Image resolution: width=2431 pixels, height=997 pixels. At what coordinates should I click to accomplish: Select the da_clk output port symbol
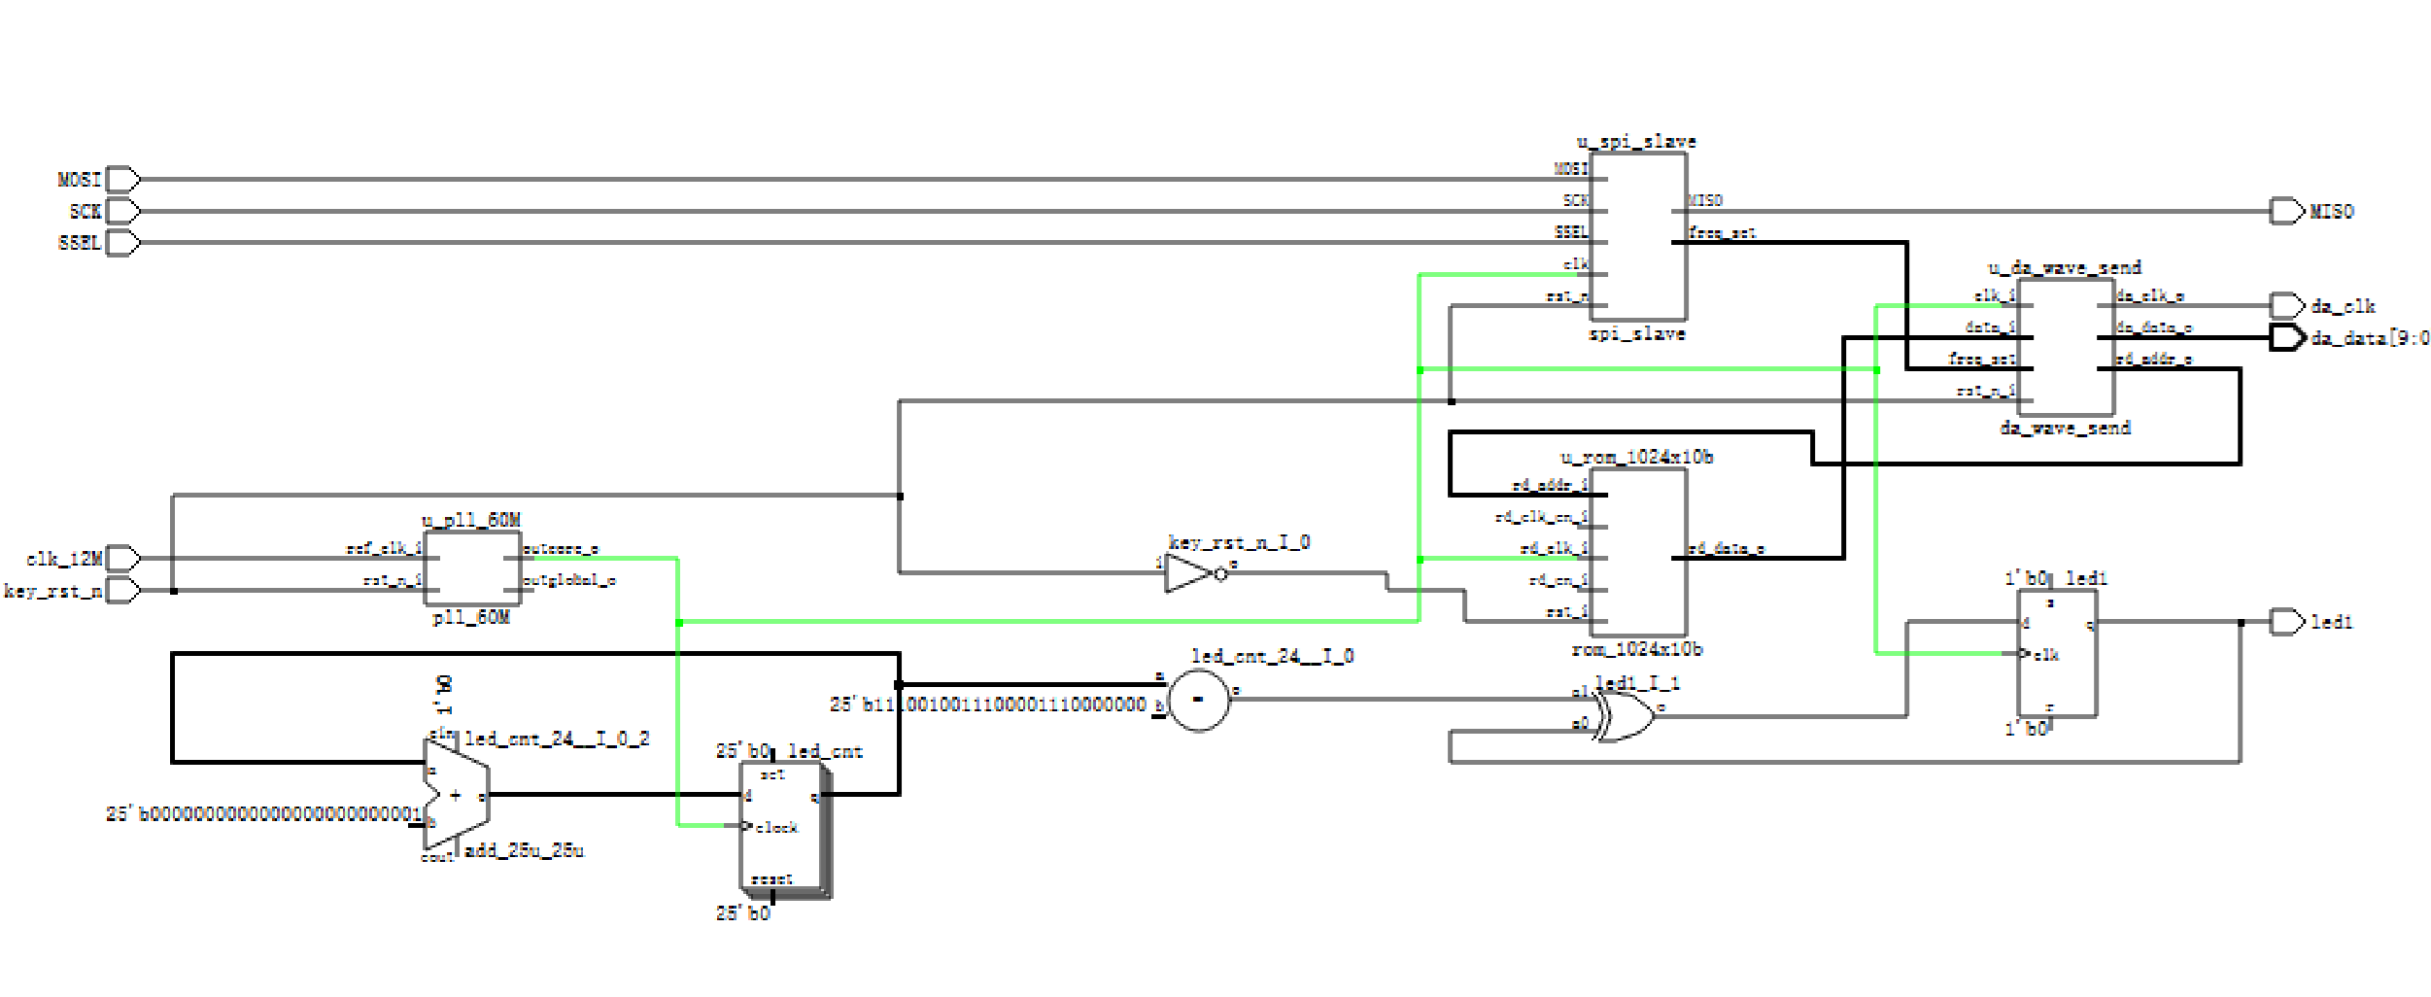coord(2286,306)
